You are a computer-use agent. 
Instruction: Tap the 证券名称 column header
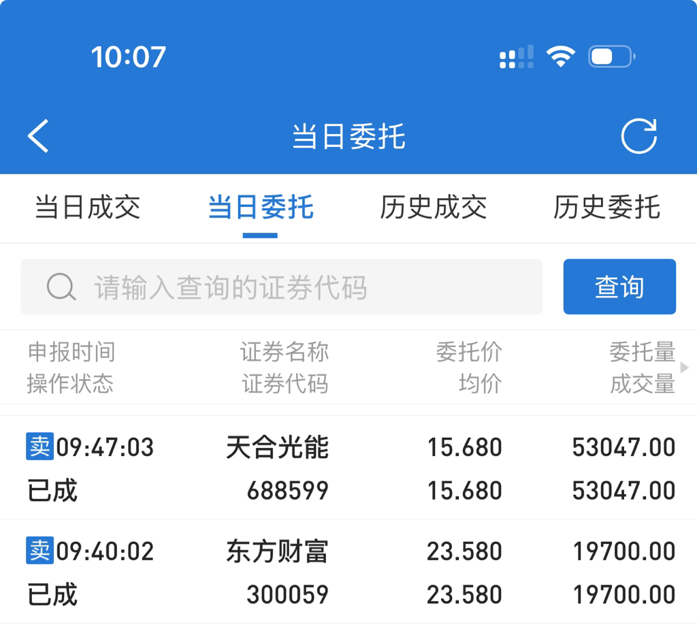pos(285,352)
